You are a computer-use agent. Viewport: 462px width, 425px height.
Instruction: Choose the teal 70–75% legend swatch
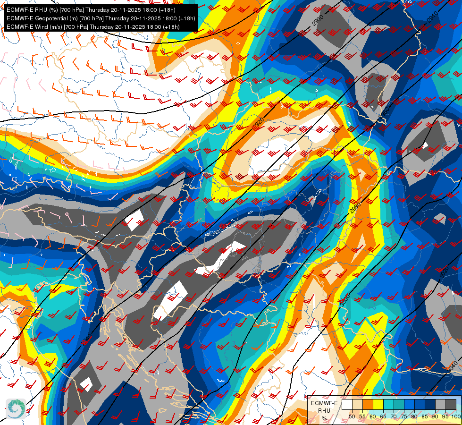tap(399, 404)
